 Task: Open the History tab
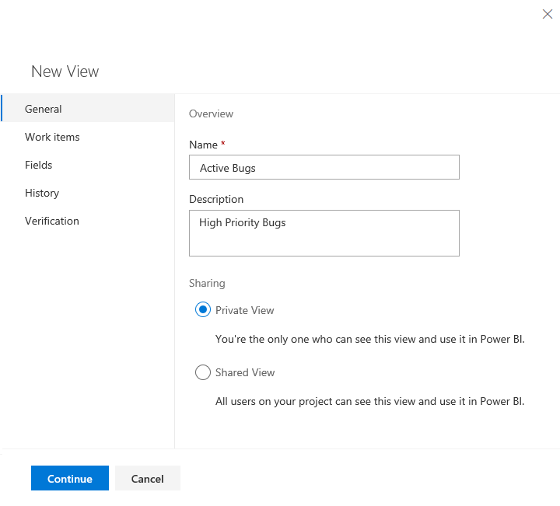pos(87,193)
